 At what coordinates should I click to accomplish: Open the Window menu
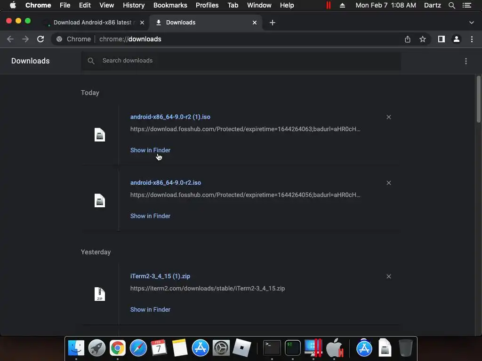tap(259, 5)
